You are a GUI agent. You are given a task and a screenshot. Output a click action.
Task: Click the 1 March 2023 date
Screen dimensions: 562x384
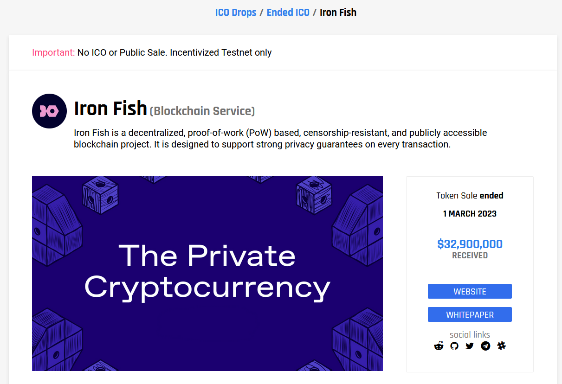point(470,214)
